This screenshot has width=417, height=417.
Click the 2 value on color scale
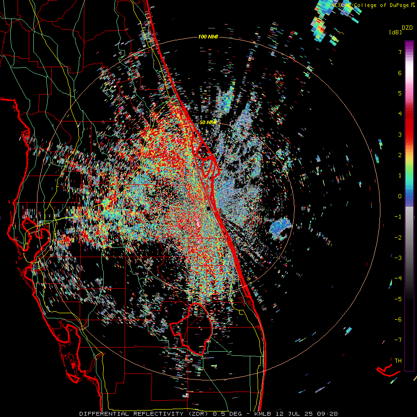400,155
